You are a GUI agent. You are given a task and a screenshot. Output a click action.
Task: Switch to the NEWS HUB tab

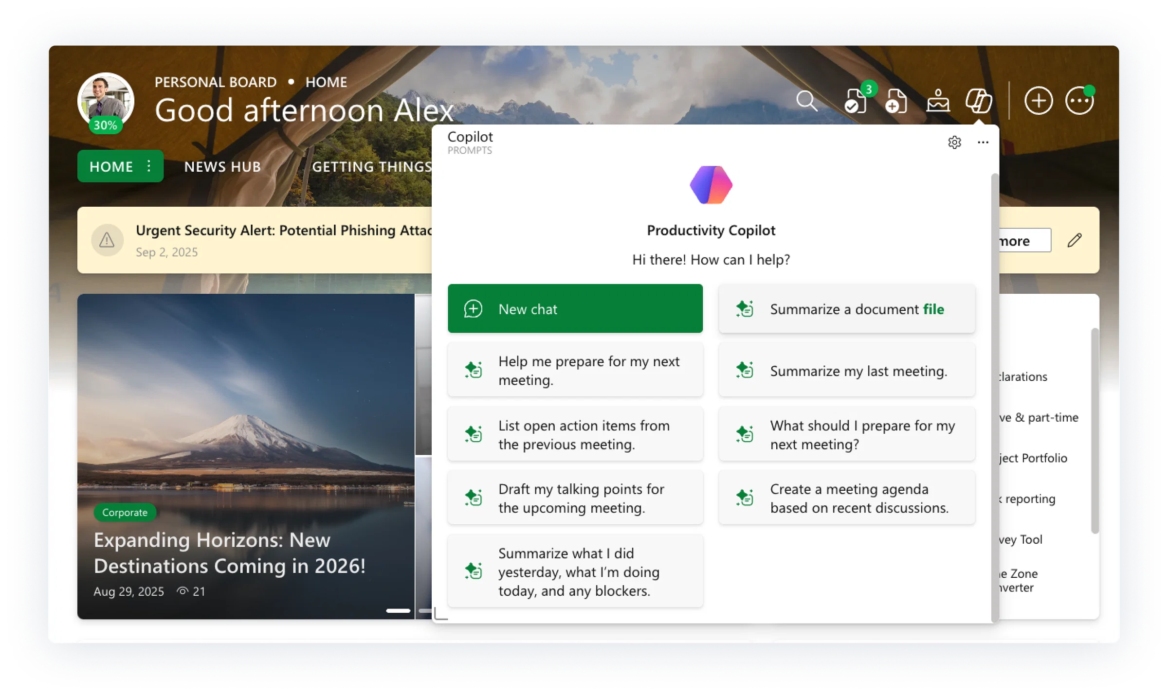(x=222, y=167)
